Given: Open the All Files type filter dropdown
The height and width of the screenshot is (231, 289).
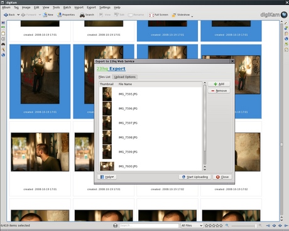Looking at the screenshot, I should click(x=192, y=225).
